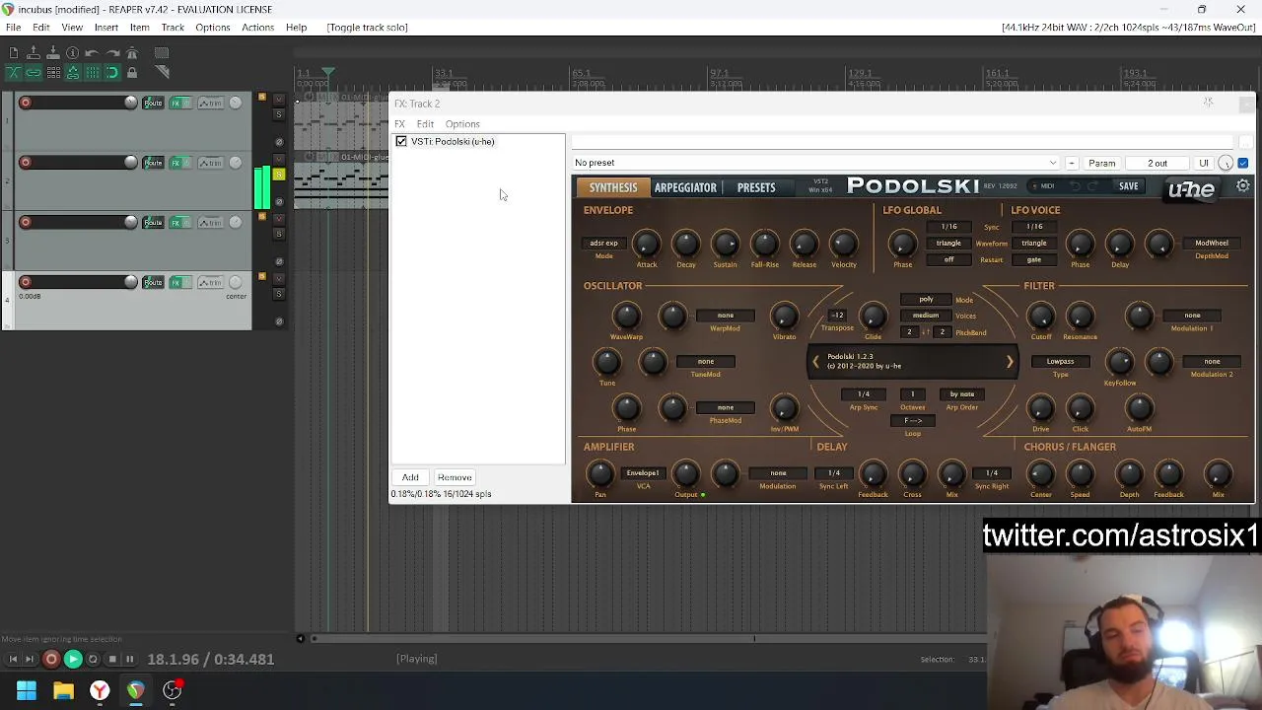Click the envelope Attack knob
This screenshot has width=1262, height=710.
tap(646, 243)
